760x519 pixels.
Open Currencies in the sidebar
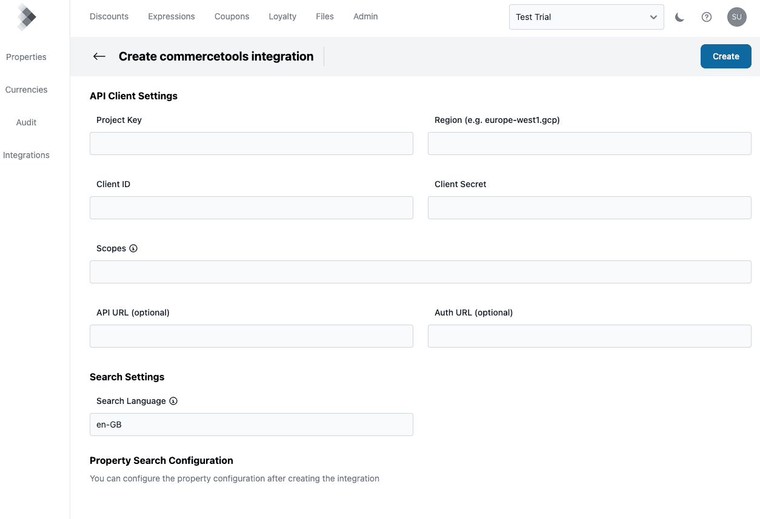point(26,89)
